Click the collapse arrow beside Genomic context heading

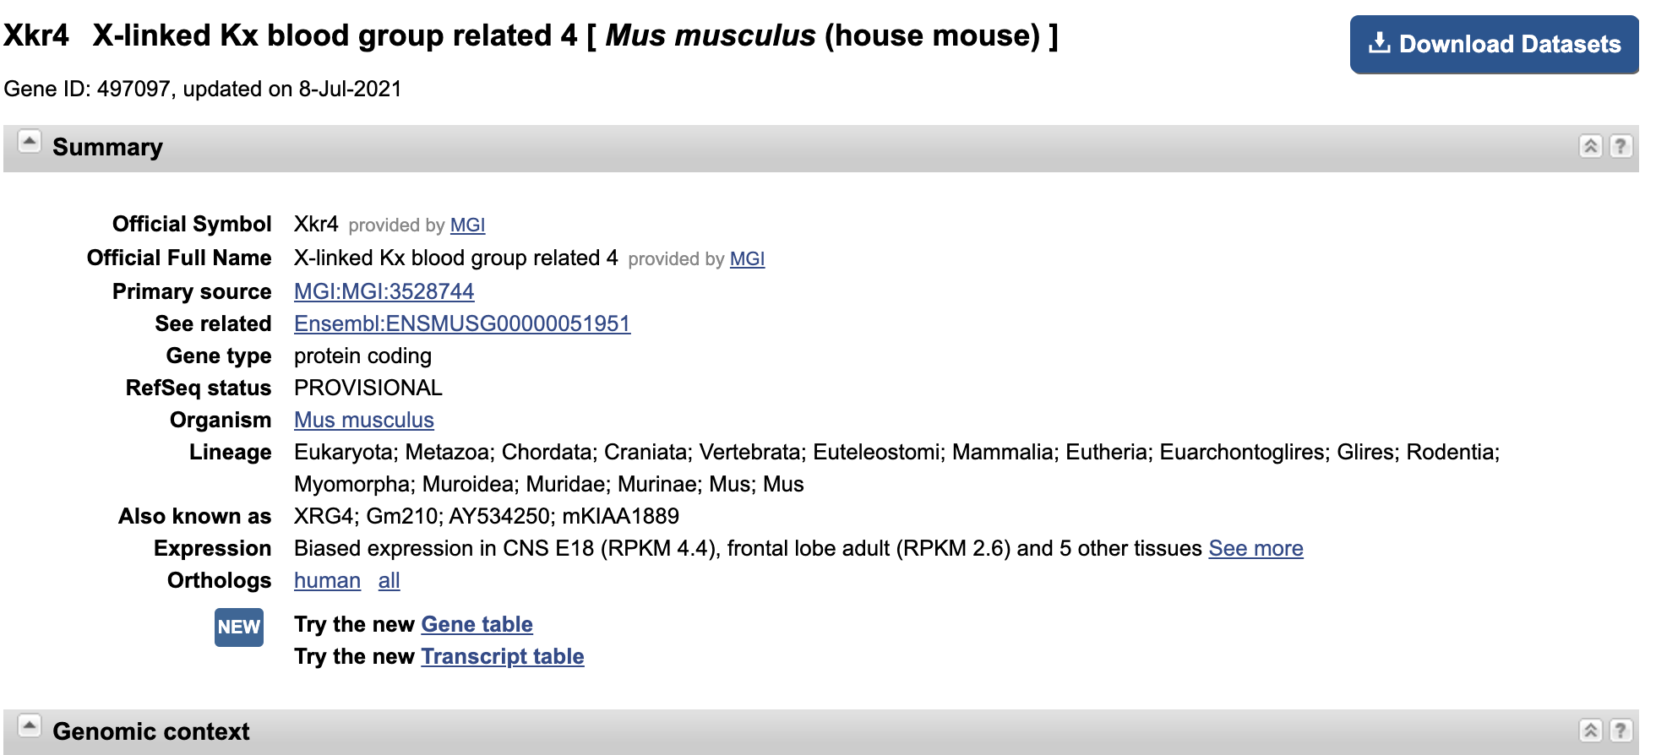pos(30,725)
